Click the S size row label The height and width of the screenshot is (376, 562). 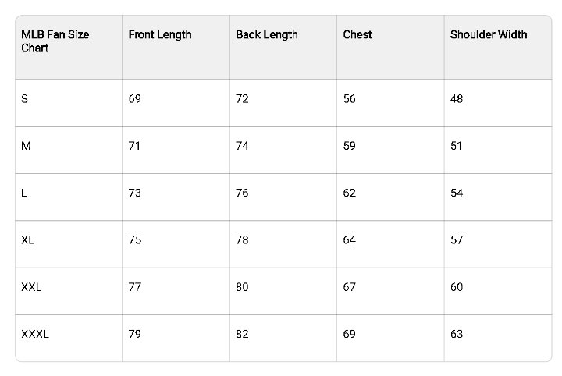click(25, 99)
